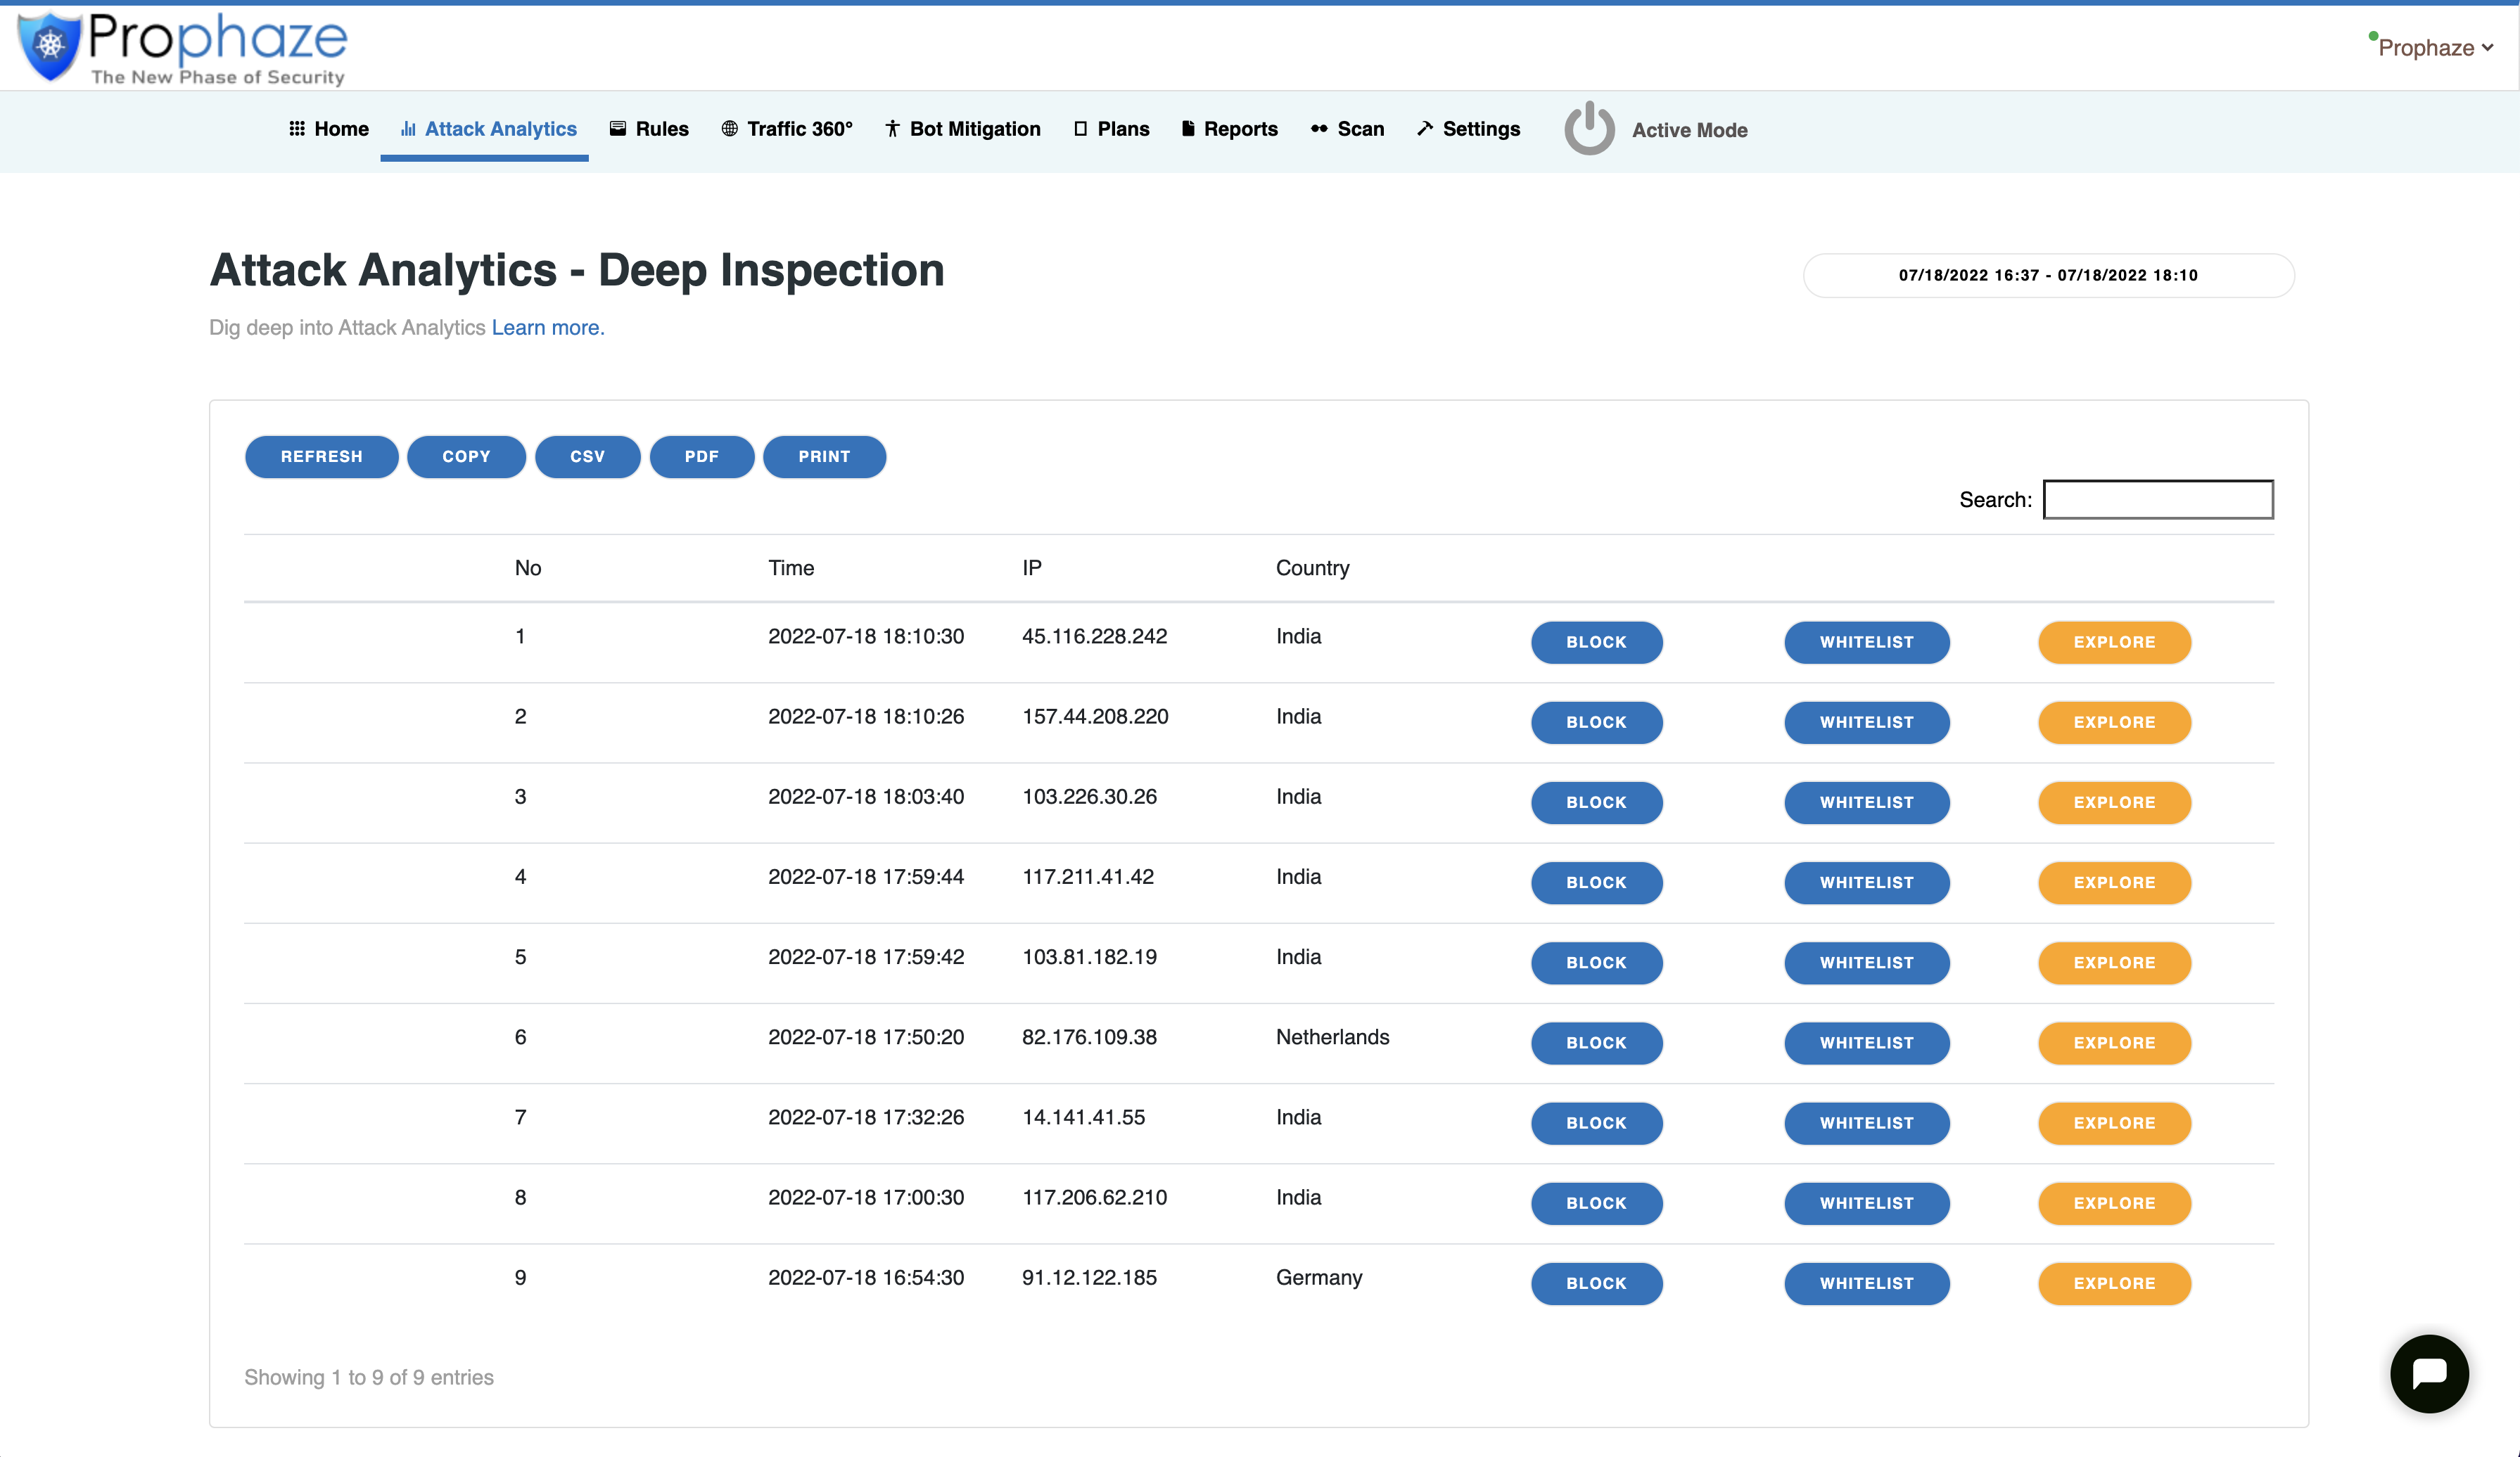2520x1457 pixels.
Task: Click the Rules card icon
Action: [618, 129]
